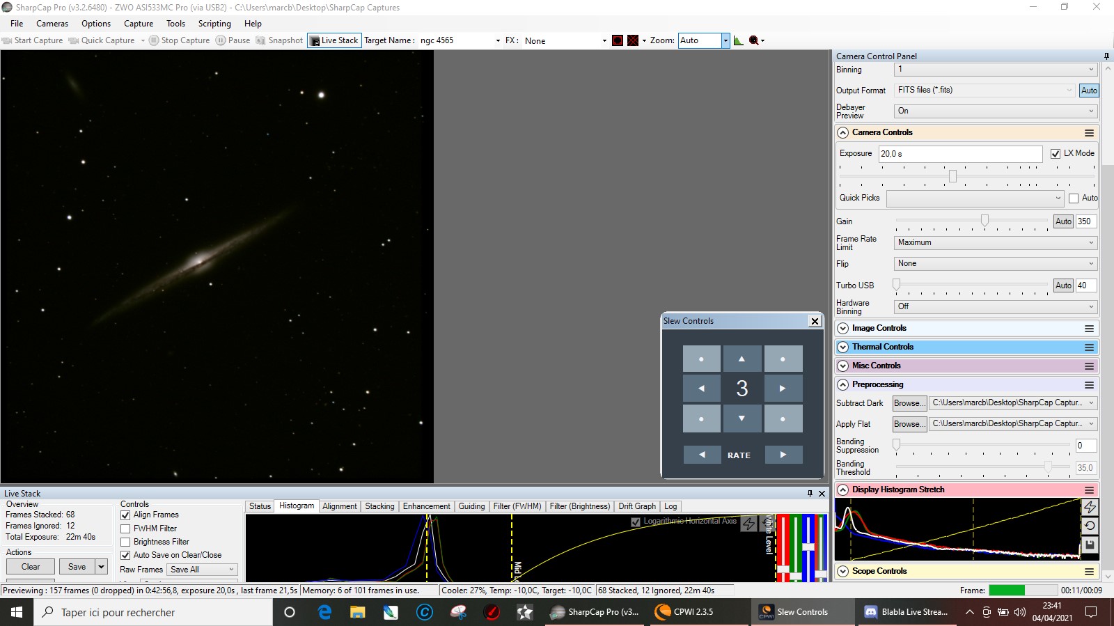Open Preprocessing hamburger menu
The width and height of the screenshot is (1114, 626).
(x=1089, y=384)
